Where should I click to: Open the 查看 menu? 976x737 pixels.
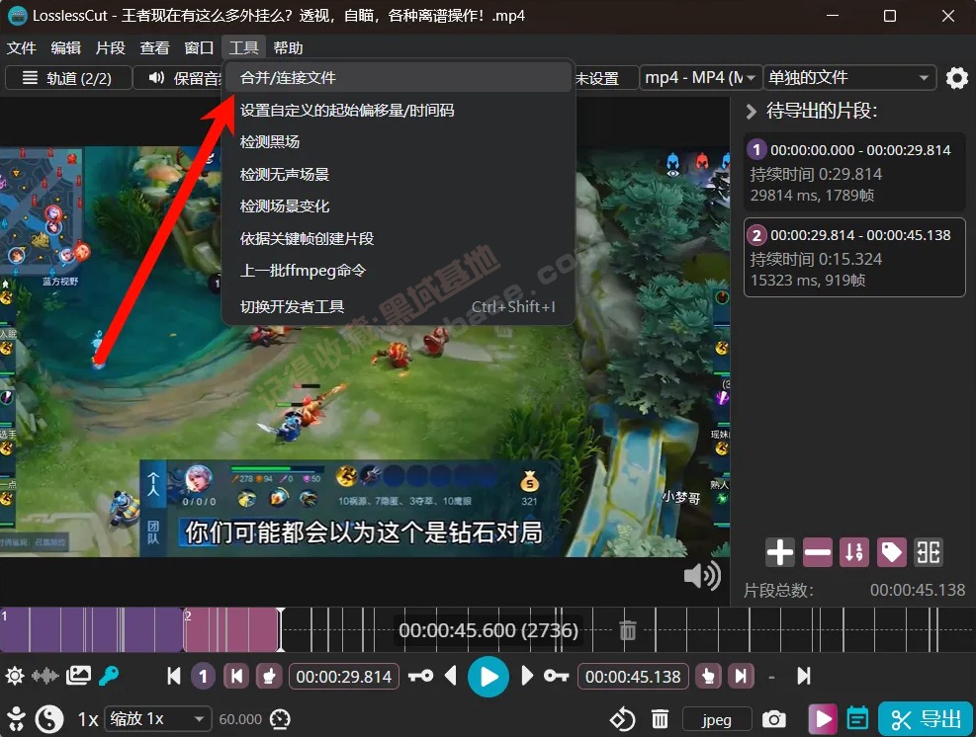click(x=154, y=47)
